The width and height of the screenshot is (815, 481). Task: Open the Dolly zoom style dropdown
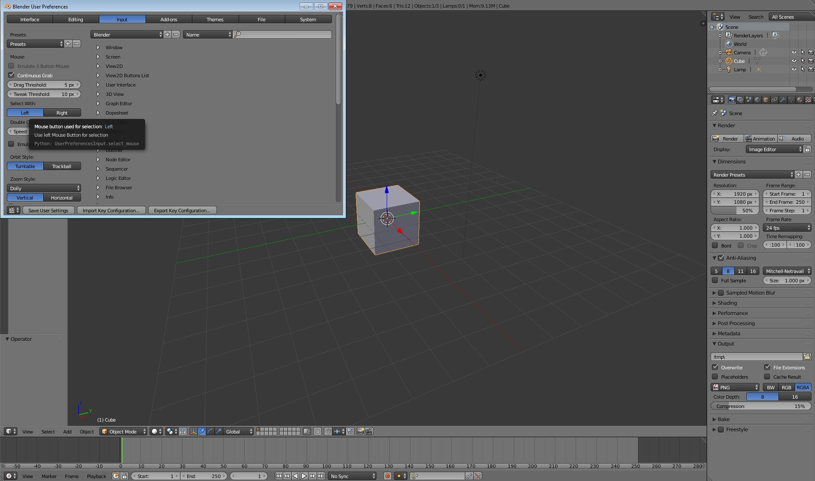point(44,188)
